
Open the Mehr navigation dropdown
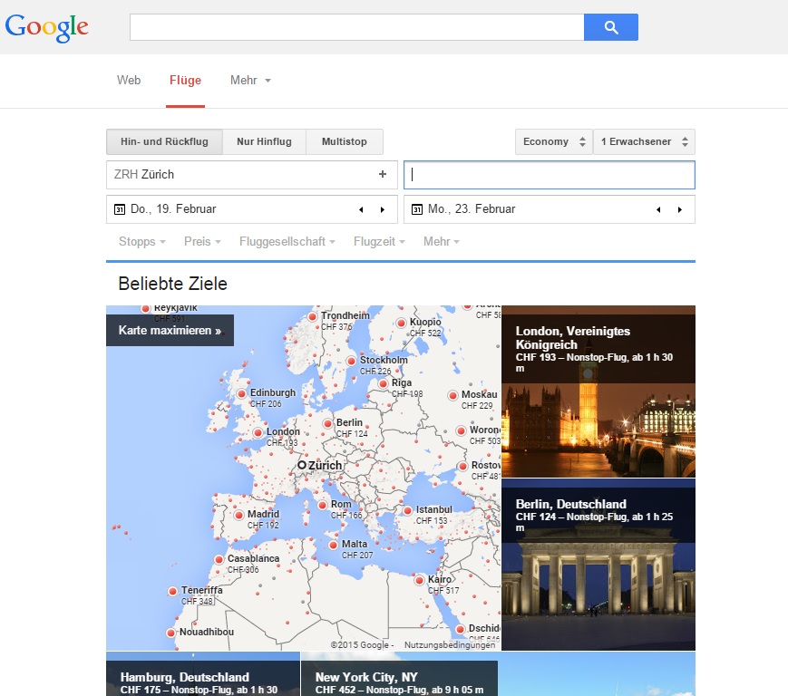point(250,81)
